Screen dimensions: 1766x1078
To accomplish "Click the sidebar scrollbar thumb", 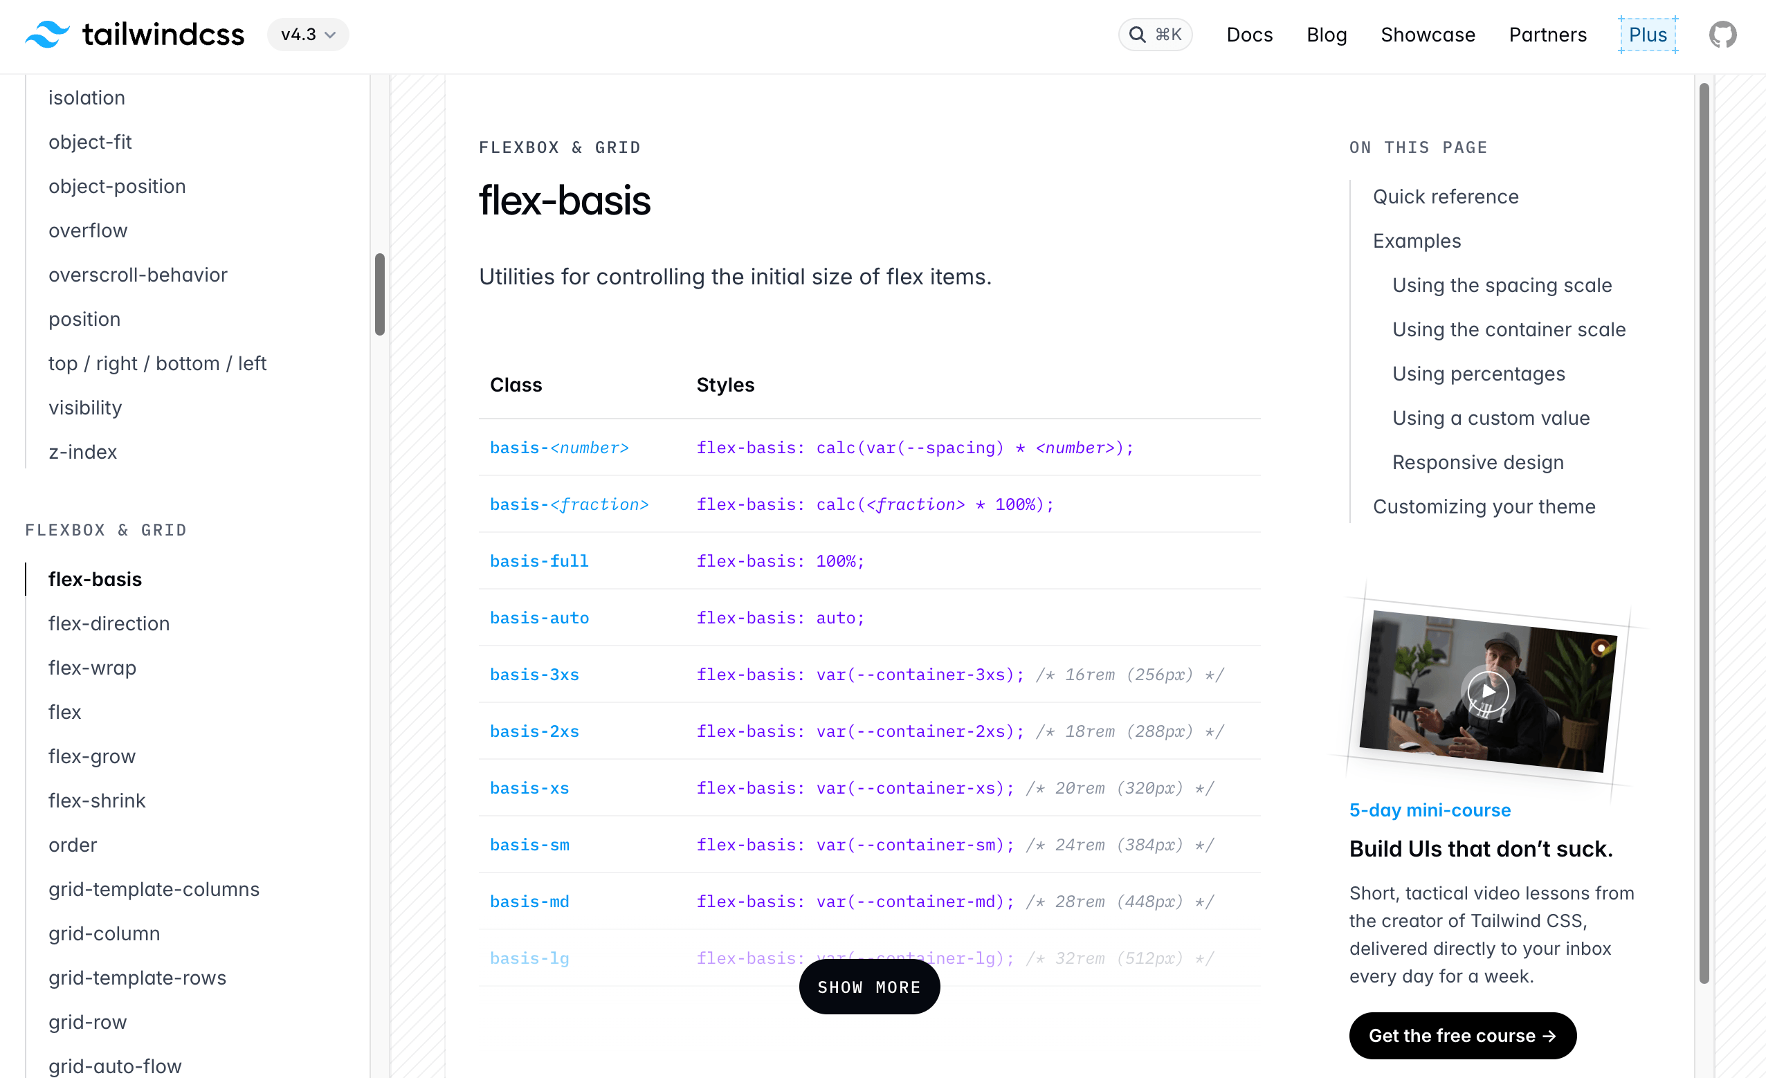I will (380, 294).
